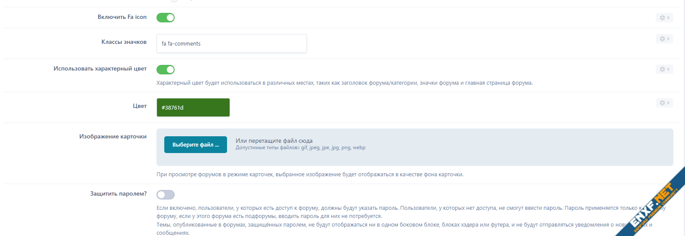Expand the arrow beside the gear in the Цвет row
Viewport: 685px width, 236px height.
point(669,103)
